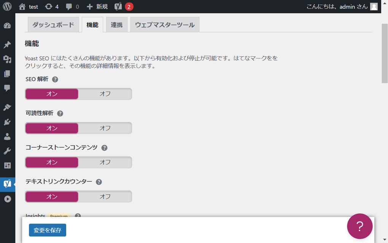388x243 pixels.
Task: Expand the help info for テキストリンクカウンター
Action: click(x=99, y=182)
